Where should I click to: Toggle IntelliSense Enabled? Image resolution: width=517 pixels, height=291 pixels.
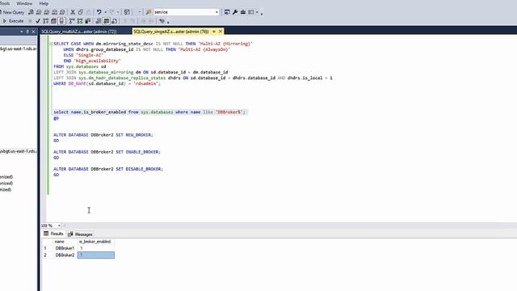pos(61,21)
